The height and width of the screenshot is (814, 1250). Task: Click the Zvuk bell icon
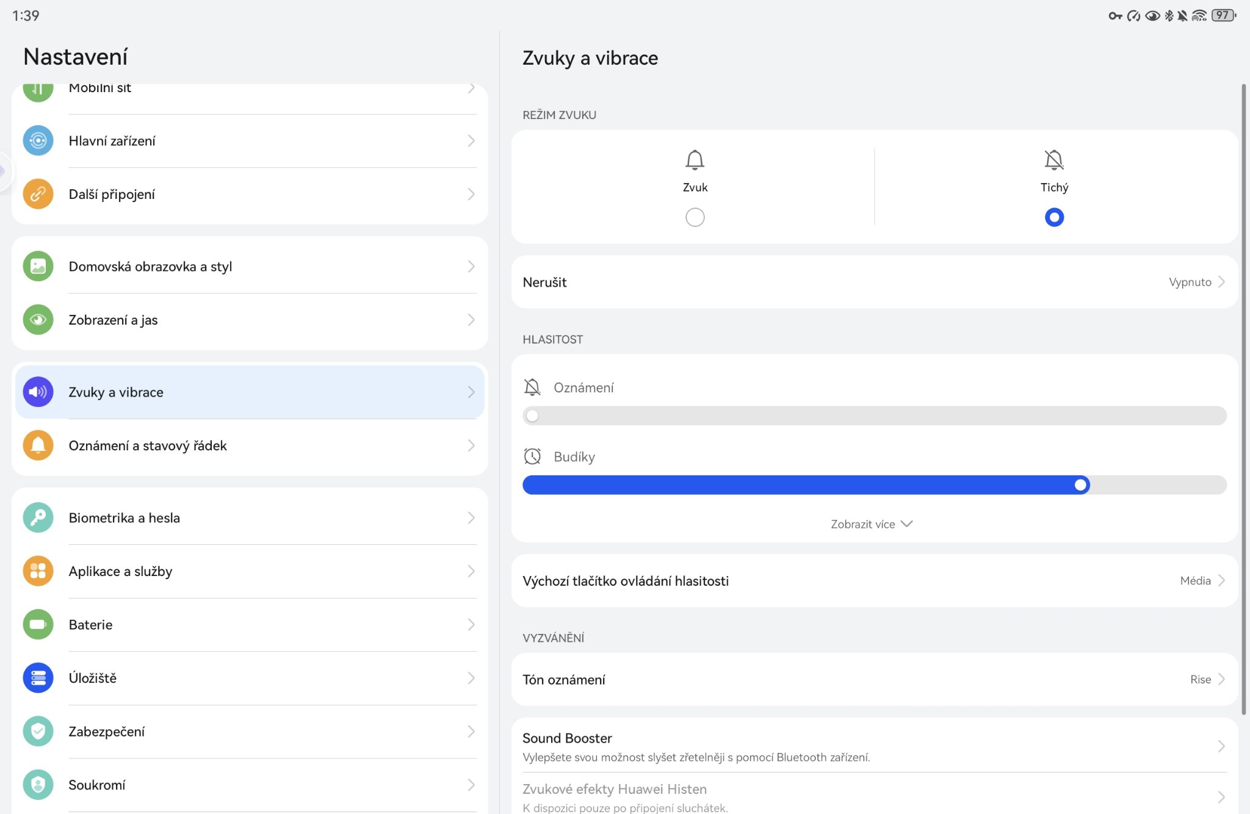(x=695, y=160)
